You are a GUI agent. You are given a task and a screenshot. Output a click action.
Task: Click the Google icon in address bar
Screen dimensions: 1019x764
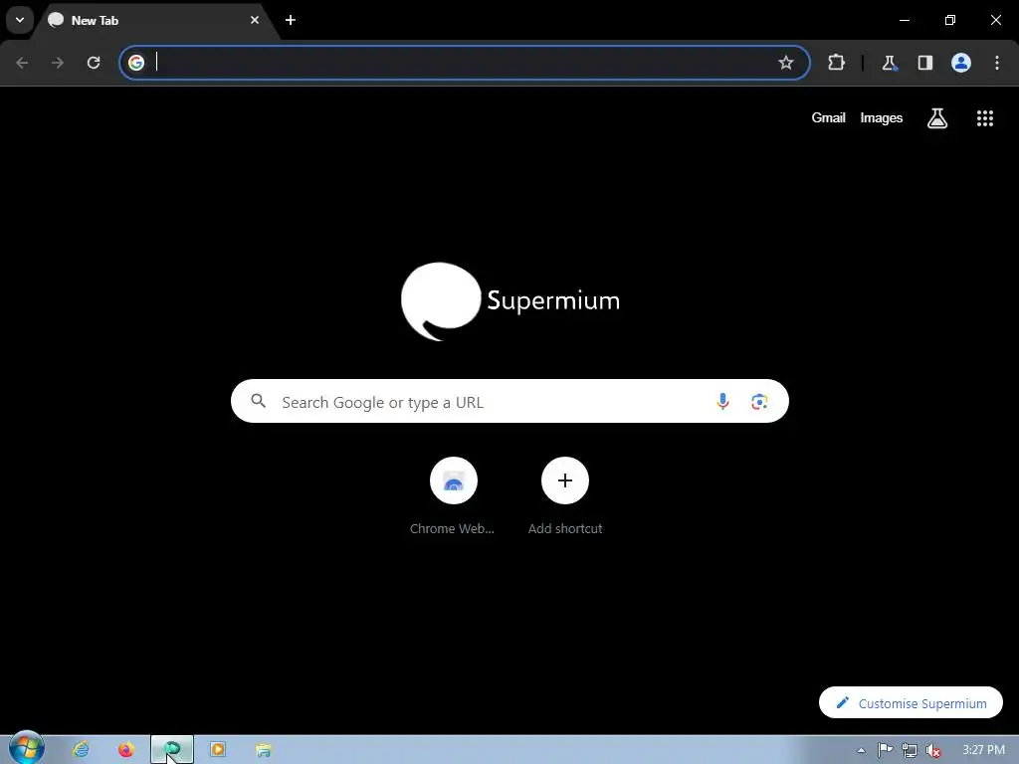[x=136, y=63]
